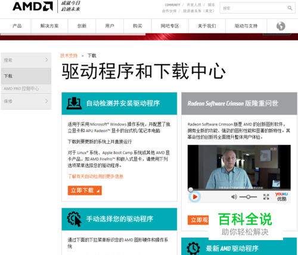Click the 驱动程序和下载中心 page title
This screenshot has width=298, height=255.
(144, 71)
